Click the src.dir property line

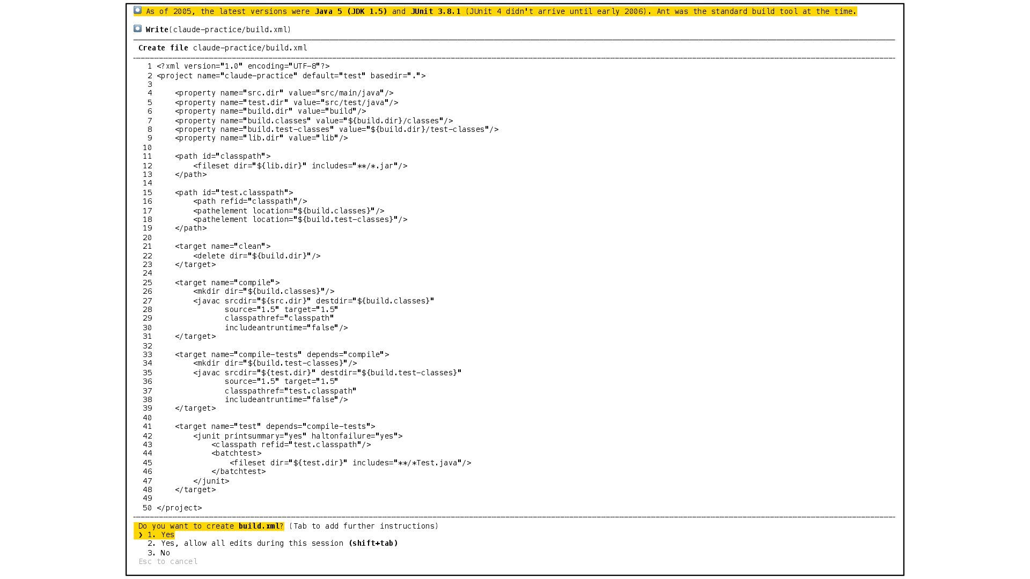(x=284, y=93)
